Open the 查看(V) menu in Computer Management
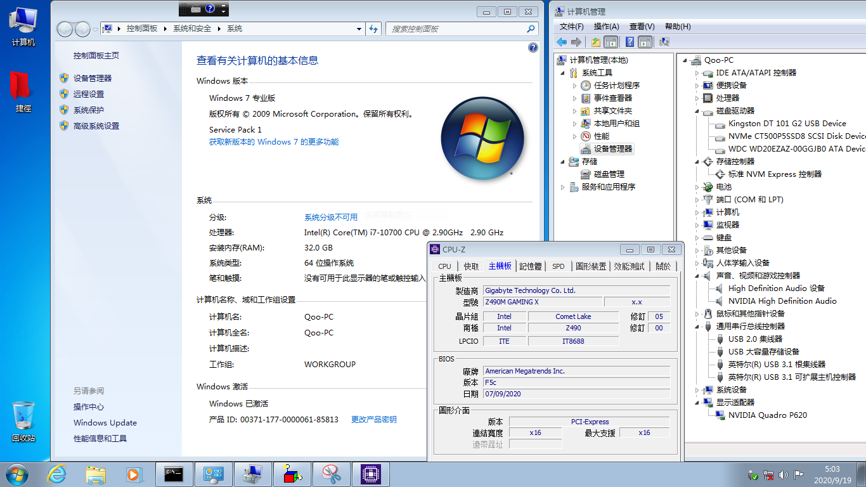 pyautogui.click(x=642, y=27)
